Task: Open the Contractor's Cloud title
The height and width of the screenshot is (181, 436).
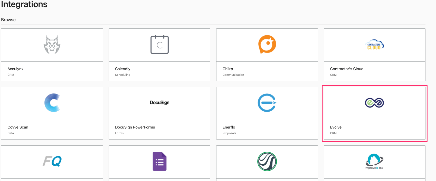Action: [347, 69]
